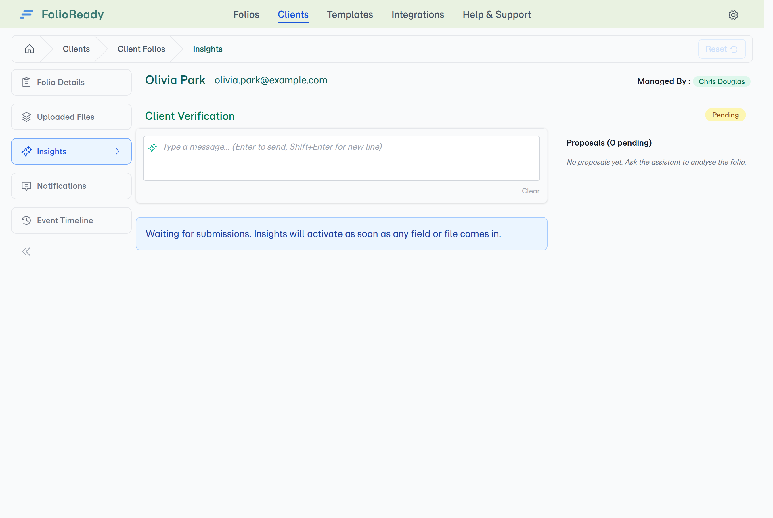Click the sparkle icon in message box
The height and width of the screenshot is (518, 773).
point(152,148)
